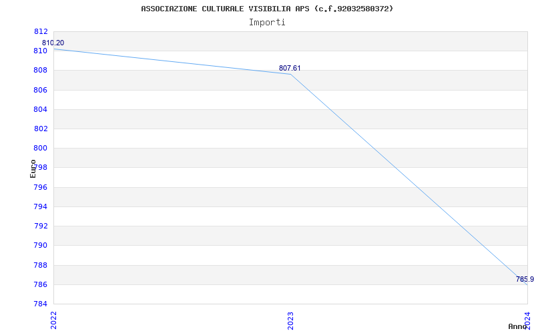Click the 810 y-axis tick label
The width and height of the screenshot is (534, 333).
[x=41, y=51]
